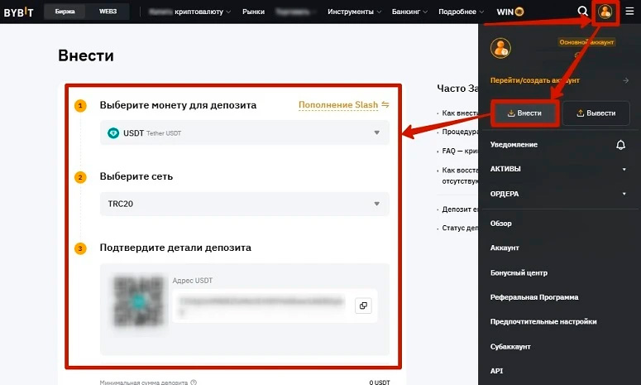This screenshot has width=641, height=385.
Task: Click the minimum deposit info icon
Action: (194, 383)
